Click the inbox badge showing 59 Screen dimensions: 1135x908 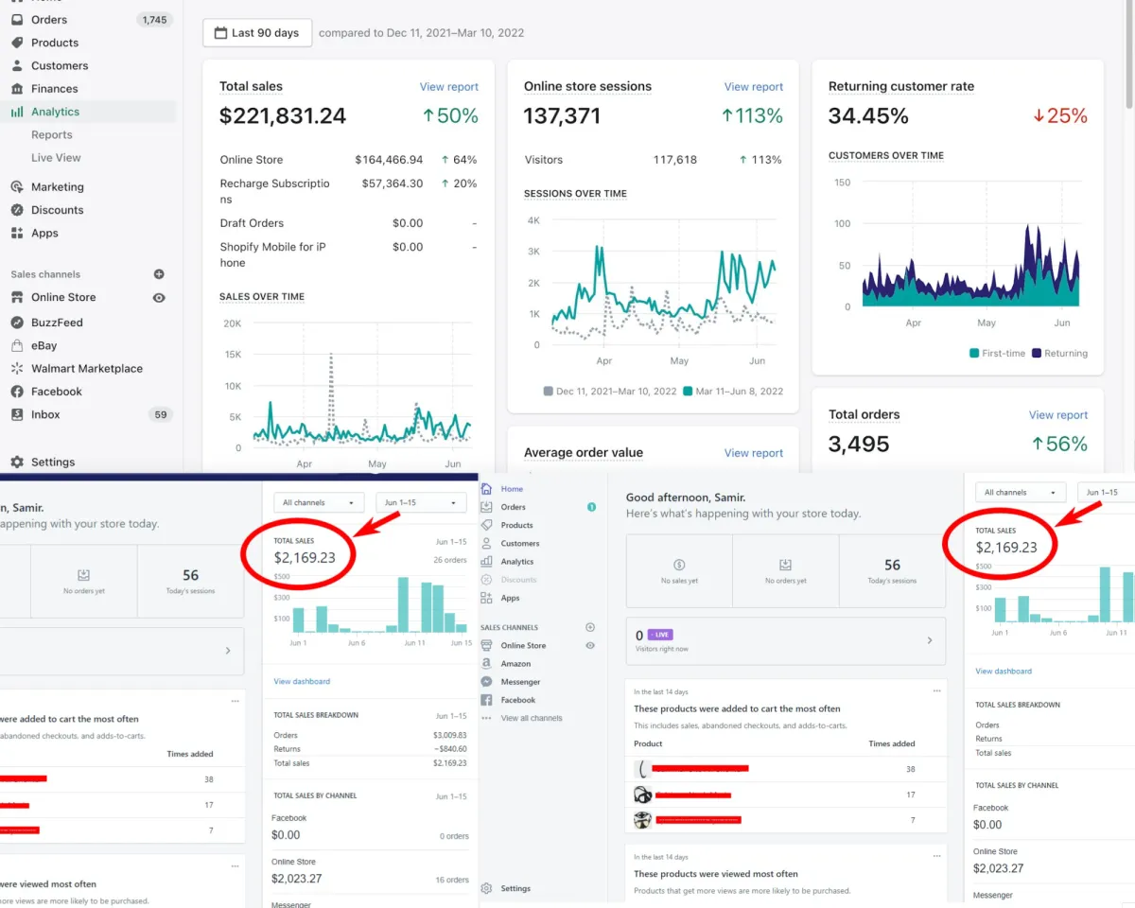click(161, 414)
